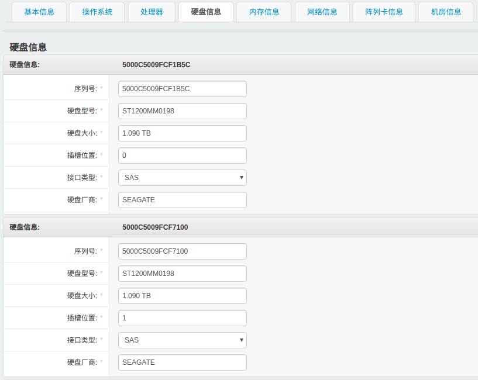Select the first disk size field showing 1.090 TB
This screenshot has height=380, width=478.
[x=181, y=133]
